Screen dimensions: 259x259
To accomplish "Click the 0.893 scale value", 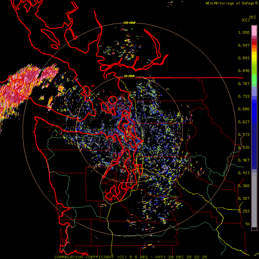I will [244, 58].
